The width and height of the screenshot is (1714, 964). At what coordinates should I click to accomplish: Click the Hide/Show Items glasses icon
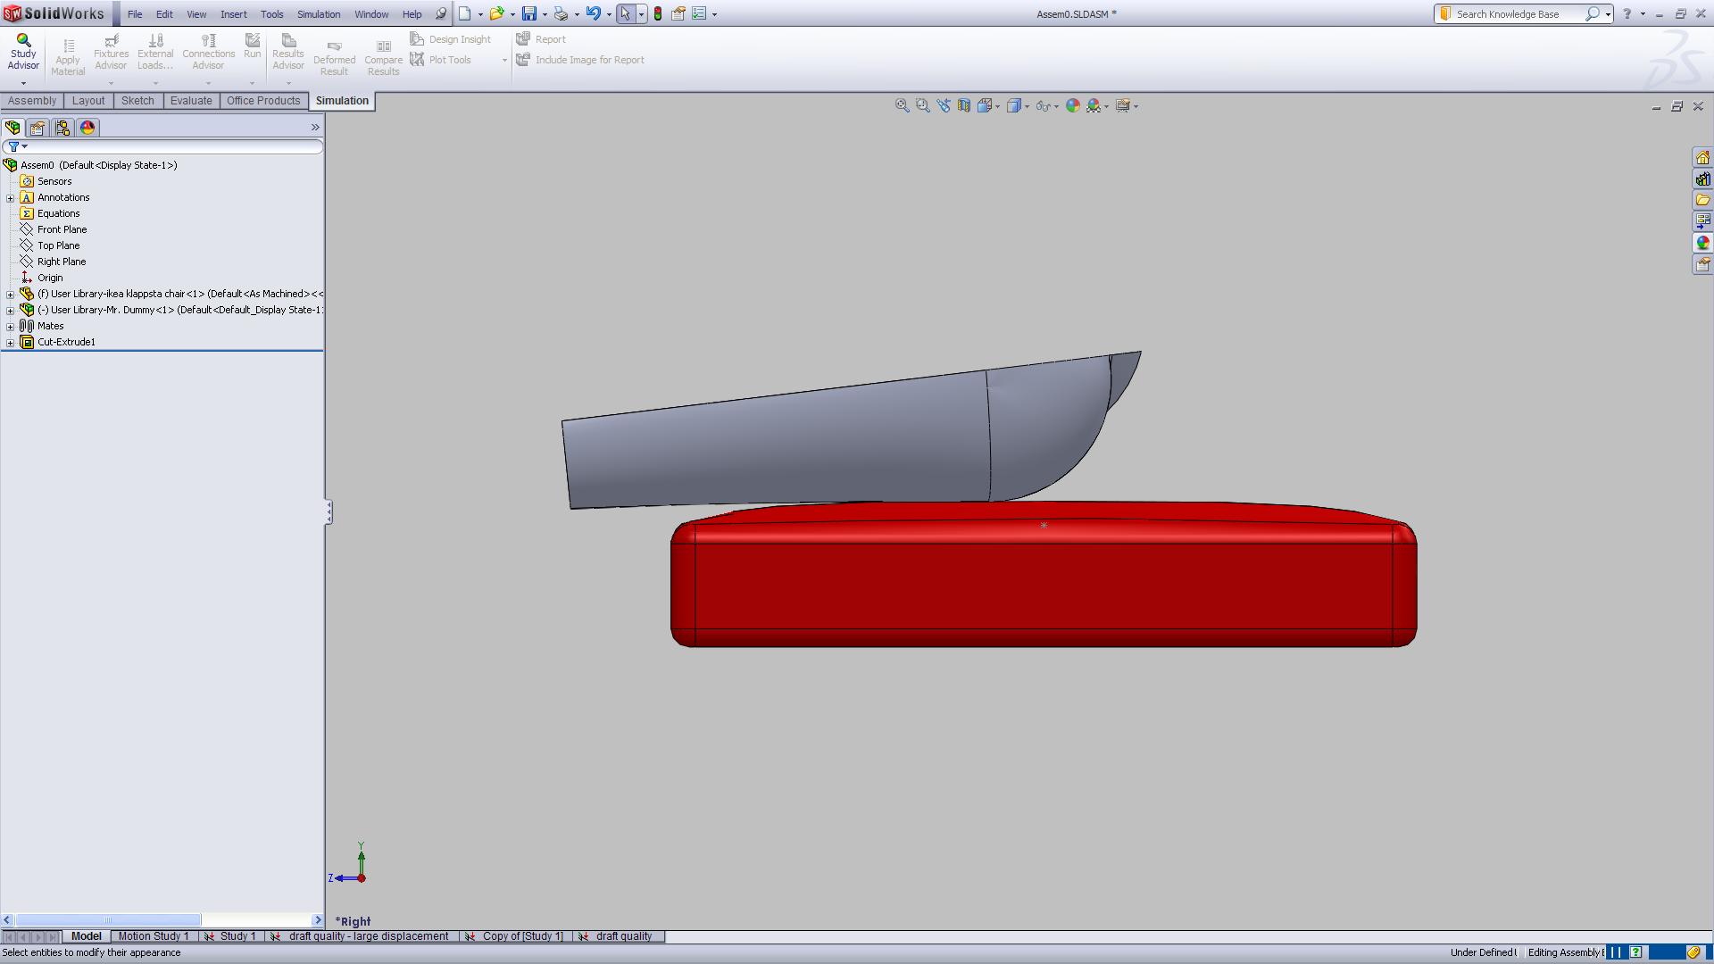point(1043,105)
